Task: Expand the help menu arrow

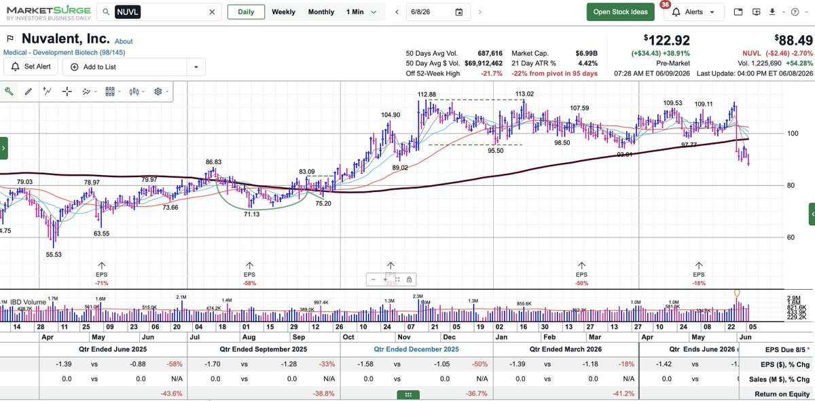Action: pyautogui.click(x=806, y=12)
